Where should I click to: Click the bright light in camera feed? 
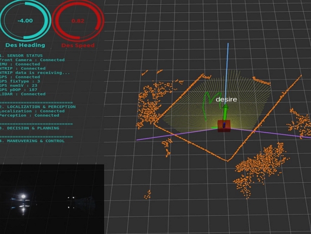pyautogui.click(x=23, y=196)
